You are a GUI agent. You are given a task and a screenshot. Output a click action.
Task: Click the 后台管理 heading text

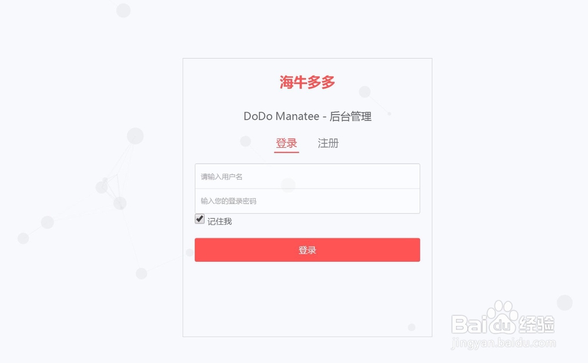(x=350, y=116)
